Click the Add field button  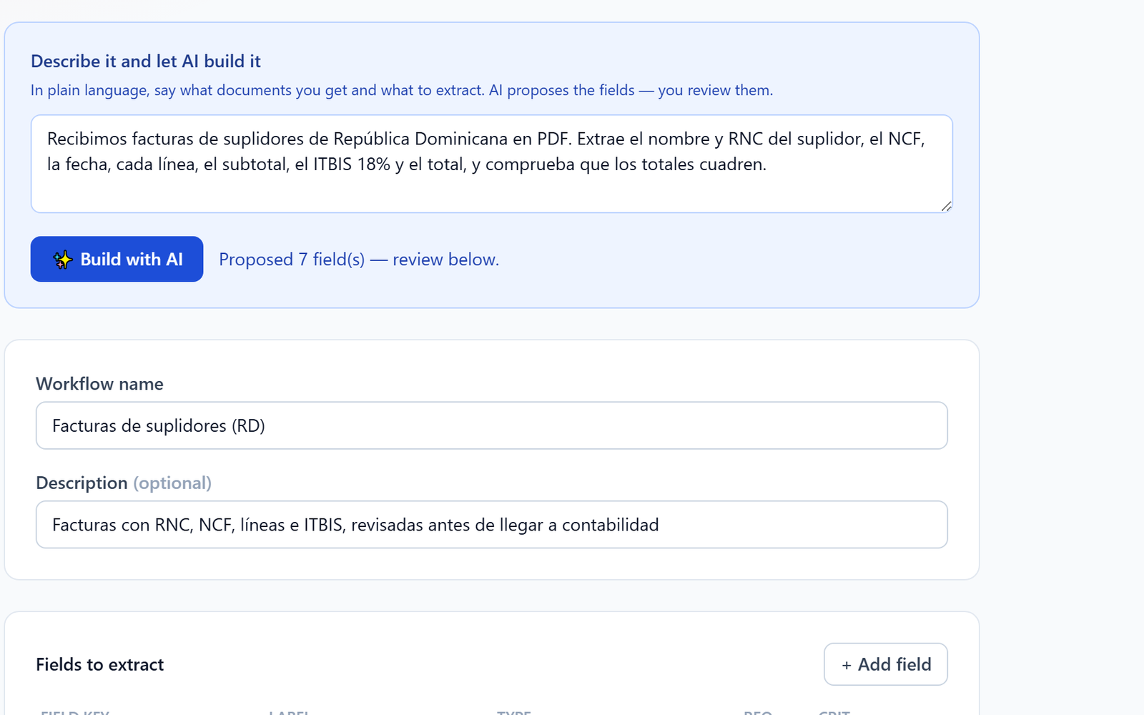click(x=886, y=664)
